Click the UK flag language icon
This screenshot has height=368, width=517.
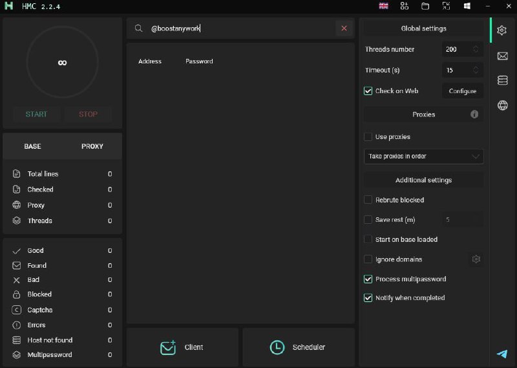click(383, 6)
